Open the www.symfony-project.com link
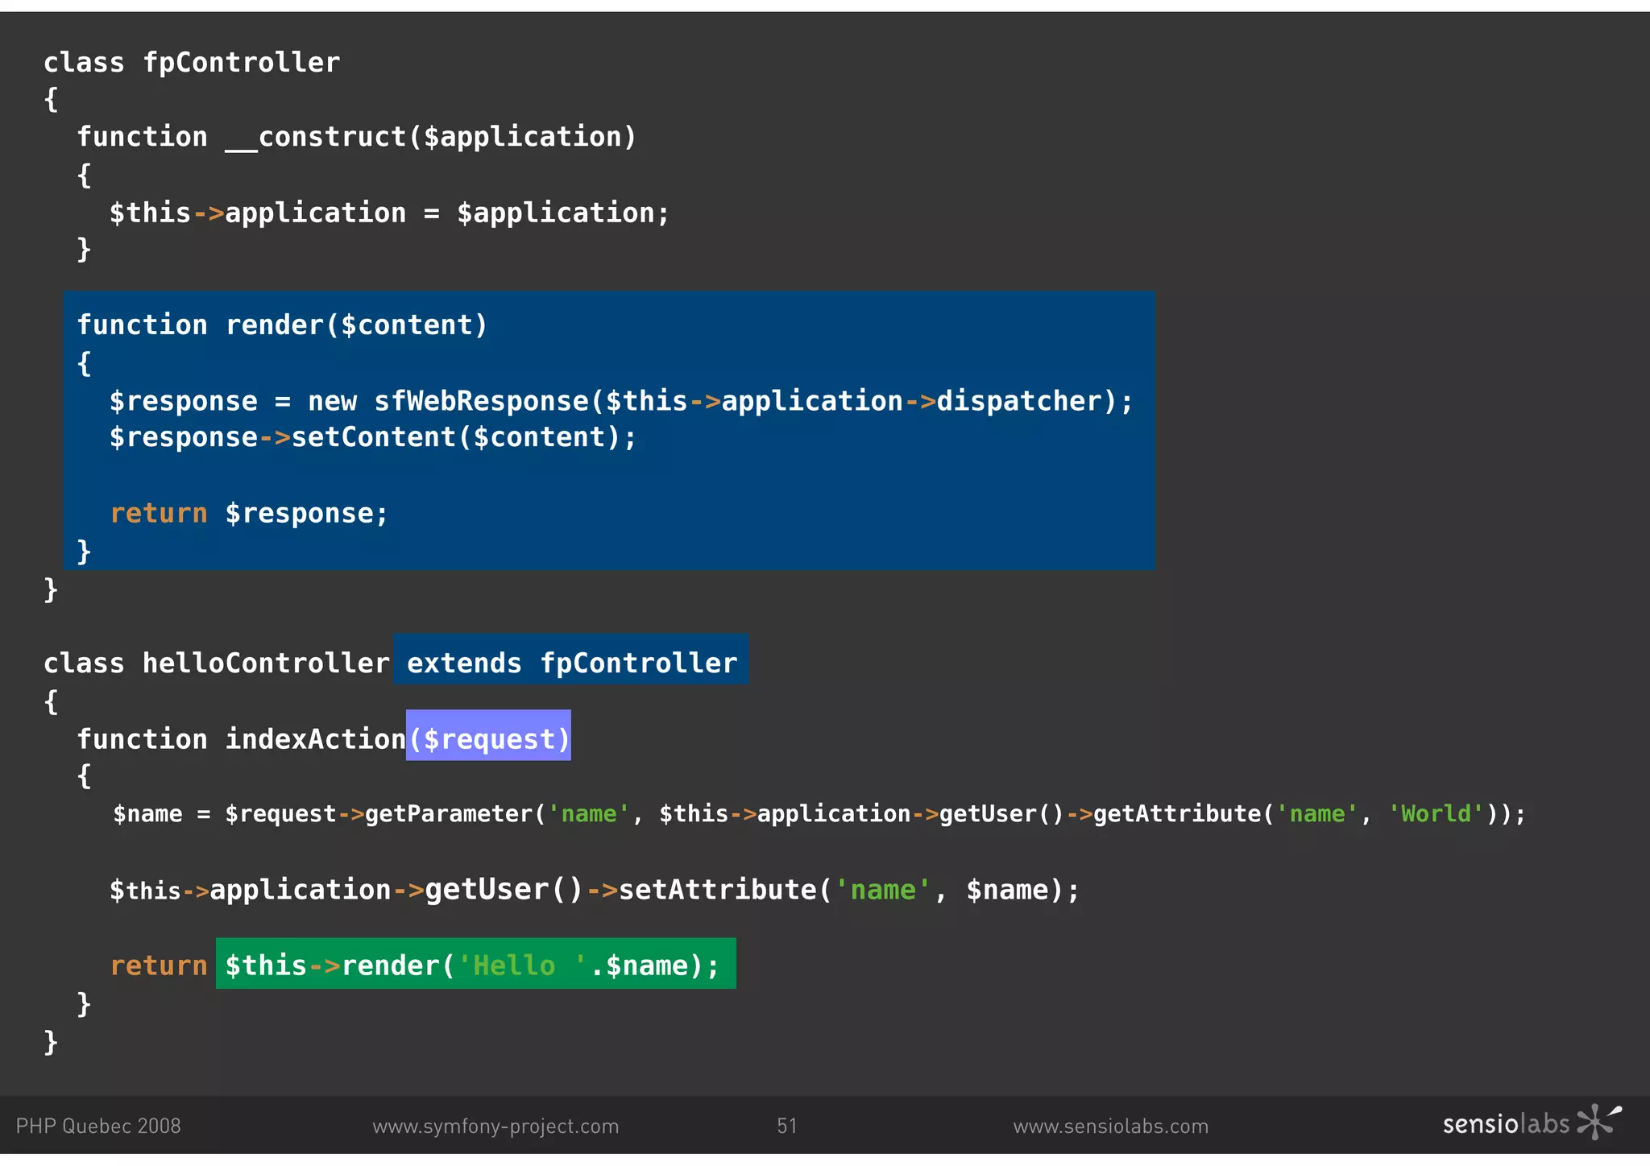Image resolution: width=1650 pixels, height=1166 pixels. click(x=495, y=1126)
